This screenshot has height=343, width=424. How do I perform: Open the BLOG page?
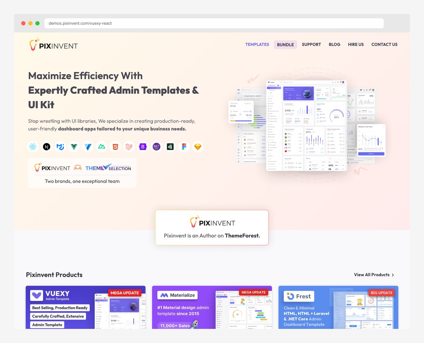(334, 44)
